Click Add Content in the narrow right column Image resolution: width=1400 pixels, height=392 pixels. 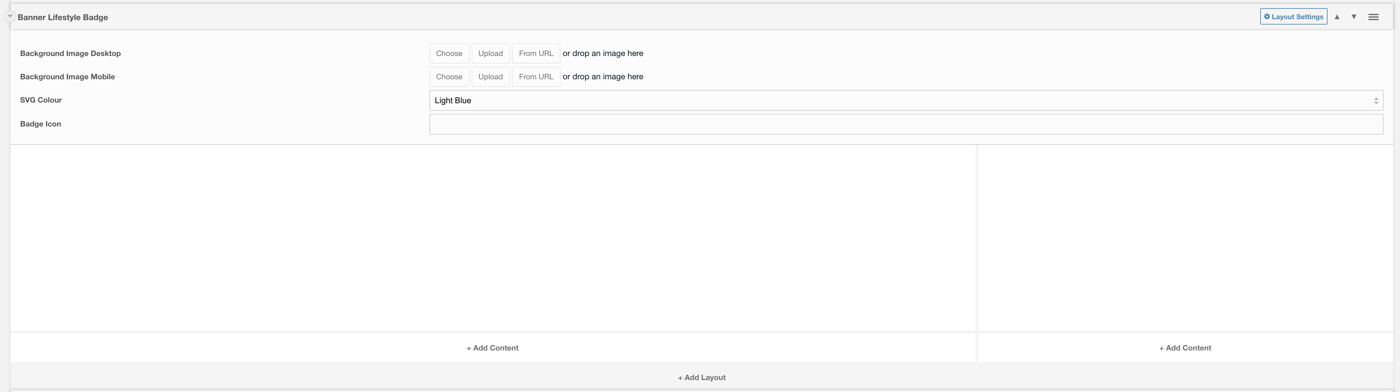[x=1185, y=348]
